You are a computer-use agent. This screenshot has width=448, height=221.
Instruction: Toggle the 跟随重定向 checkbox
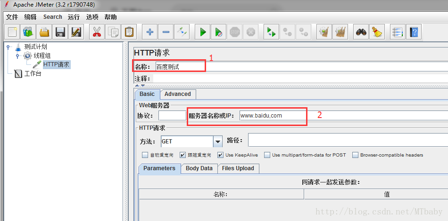(183, 155)
